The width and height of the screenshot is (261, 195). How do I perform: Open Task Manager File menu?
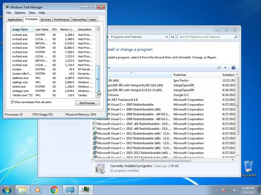tap(9, 13)
